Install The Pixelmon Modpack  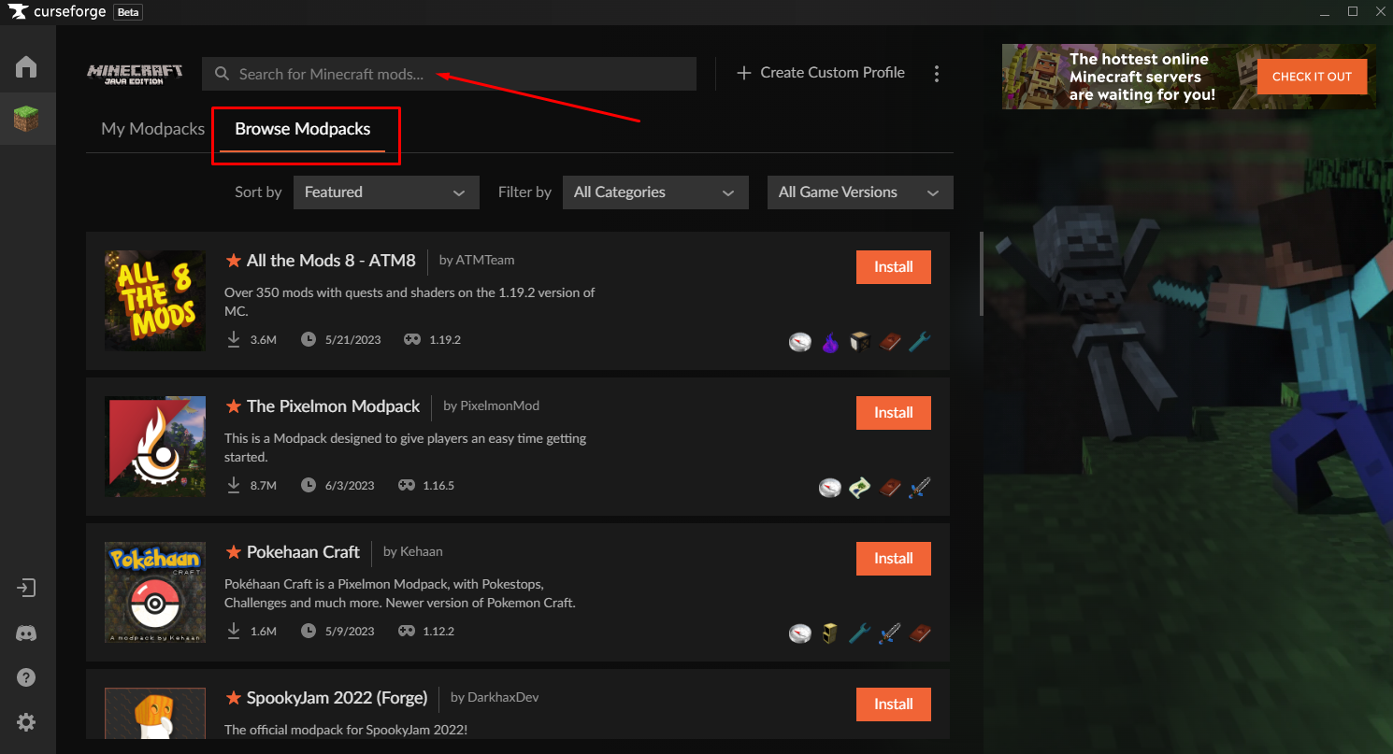(894, 413)
